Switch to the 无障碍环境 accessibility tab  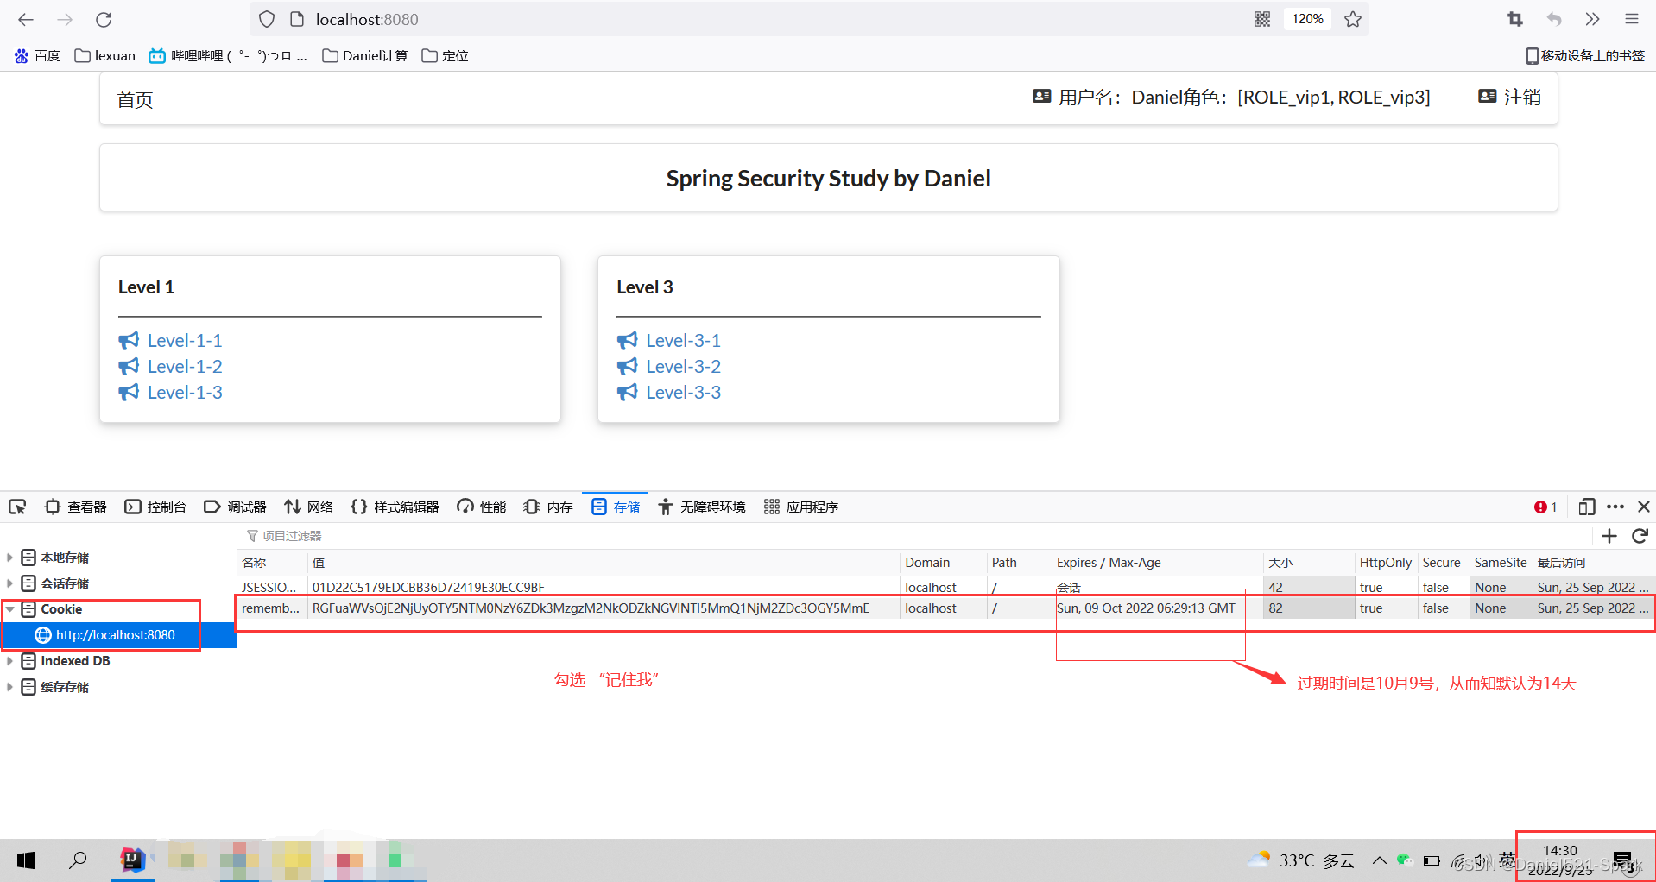click(701, 507)
